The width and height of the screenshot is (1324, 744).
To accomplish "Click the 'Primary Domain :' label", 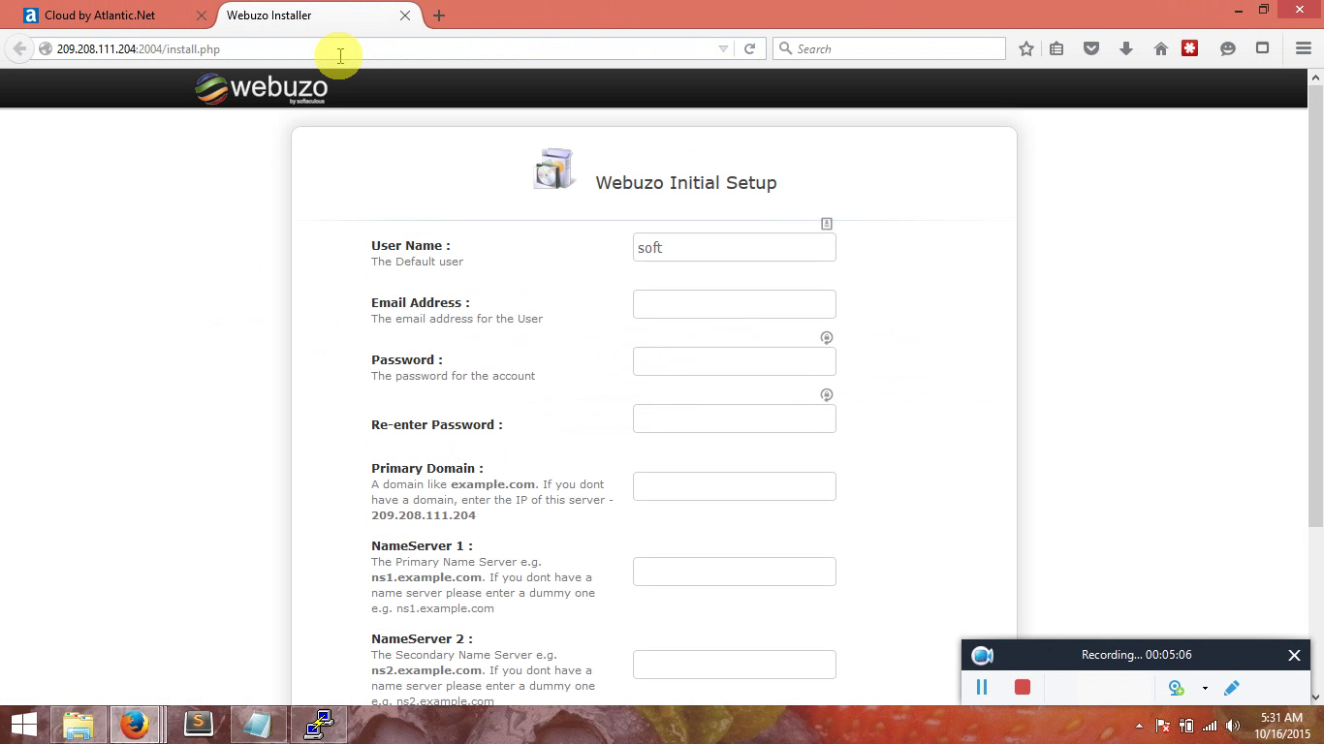I will [x=427, y=468].
